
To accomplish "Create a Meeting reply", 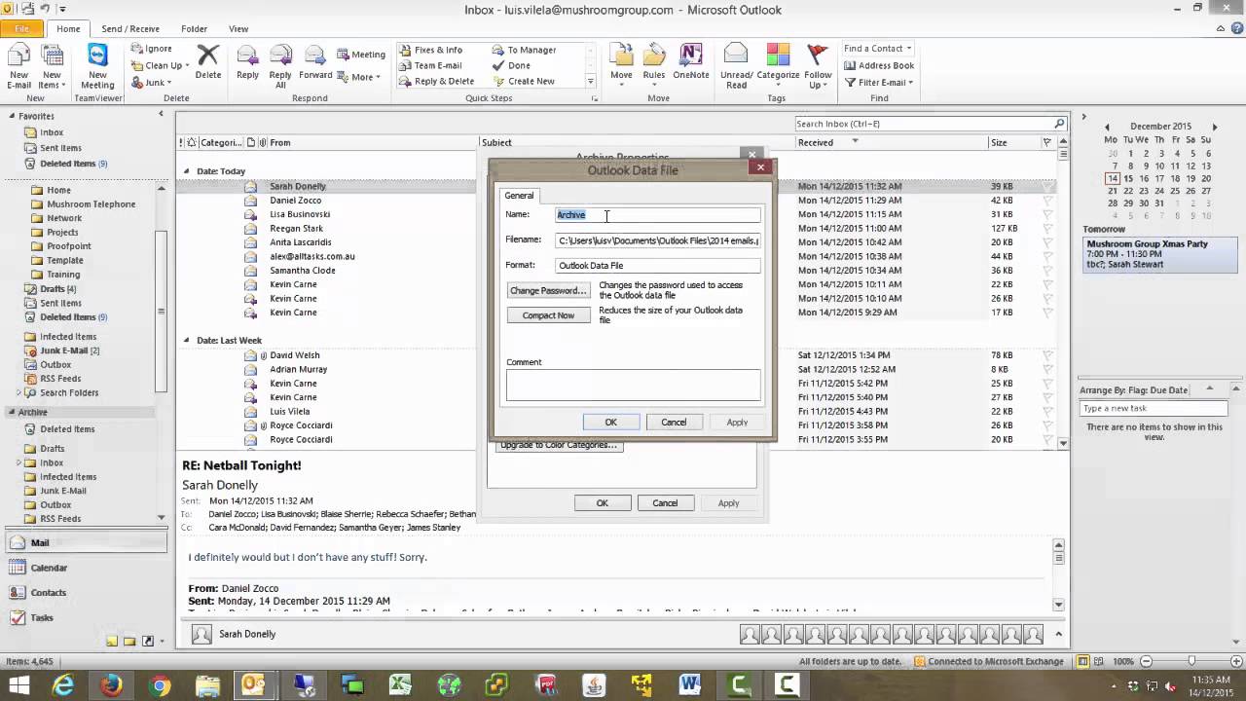I will [361, 55].
